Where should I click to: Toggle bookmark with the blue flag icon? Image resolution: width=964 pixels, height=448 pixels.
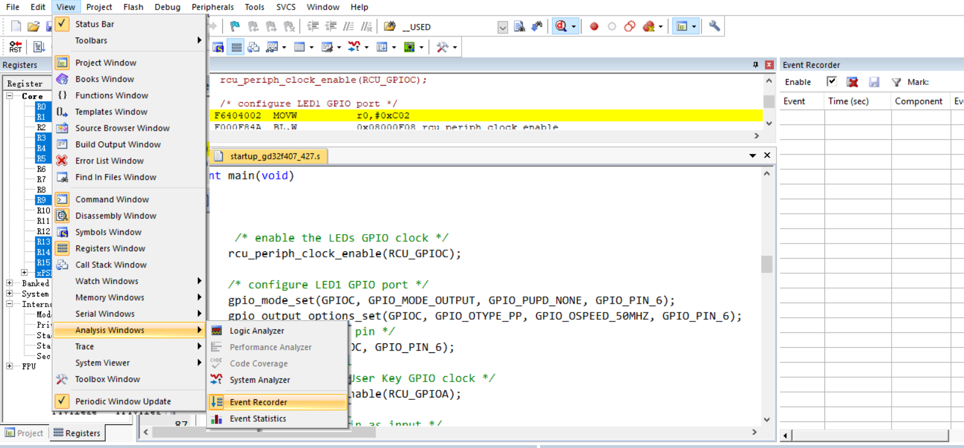[x=235, y=26]
